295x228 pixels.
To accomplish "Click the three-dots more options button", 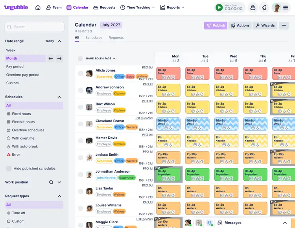I will coord(284,26).
